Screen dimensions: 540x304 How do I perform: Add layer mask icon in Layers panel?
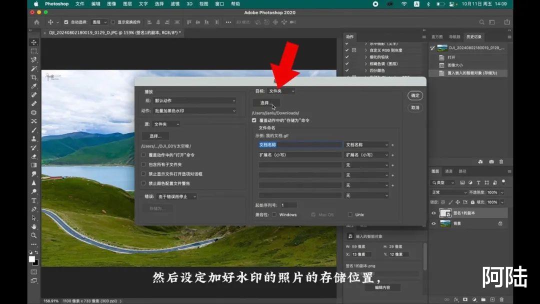coord(465,299)
